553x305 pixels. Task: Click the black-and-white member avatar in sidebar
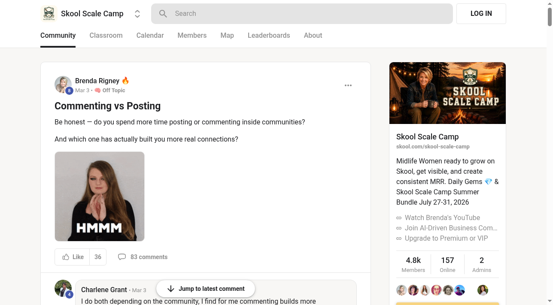[448, 290]
